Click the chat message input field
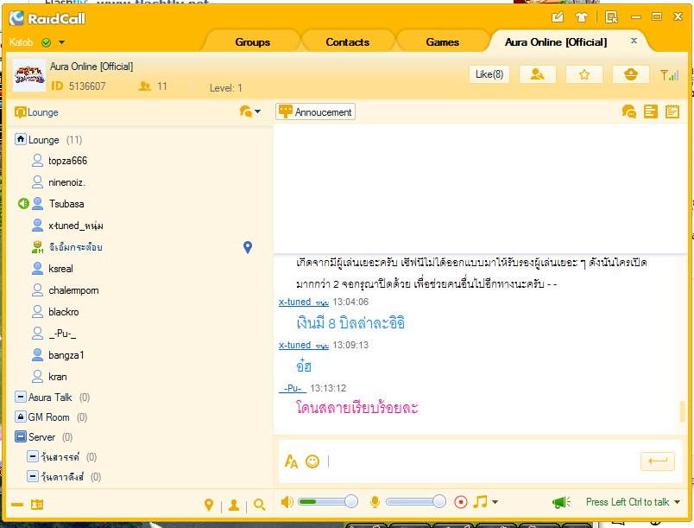This screenshot has width=694, height=528. click(x=483, y=461)
